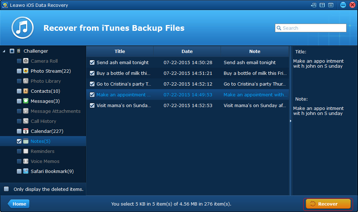Click the Calendar icon
This screenshot has width=358, height=212.
coord(26,131)
